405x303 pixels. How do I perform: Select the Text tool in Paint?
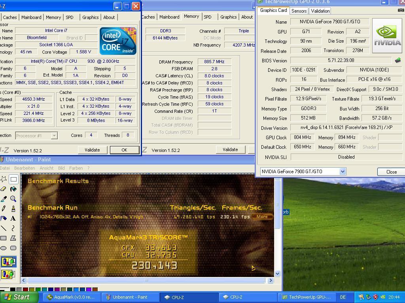pyautogui.click(x=13, y=218)
